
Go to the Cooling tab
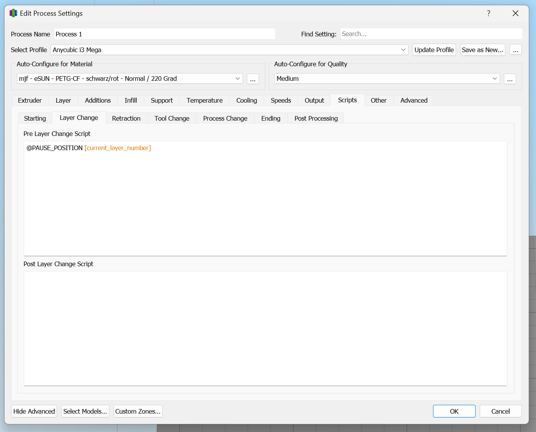tap(247, 100)
